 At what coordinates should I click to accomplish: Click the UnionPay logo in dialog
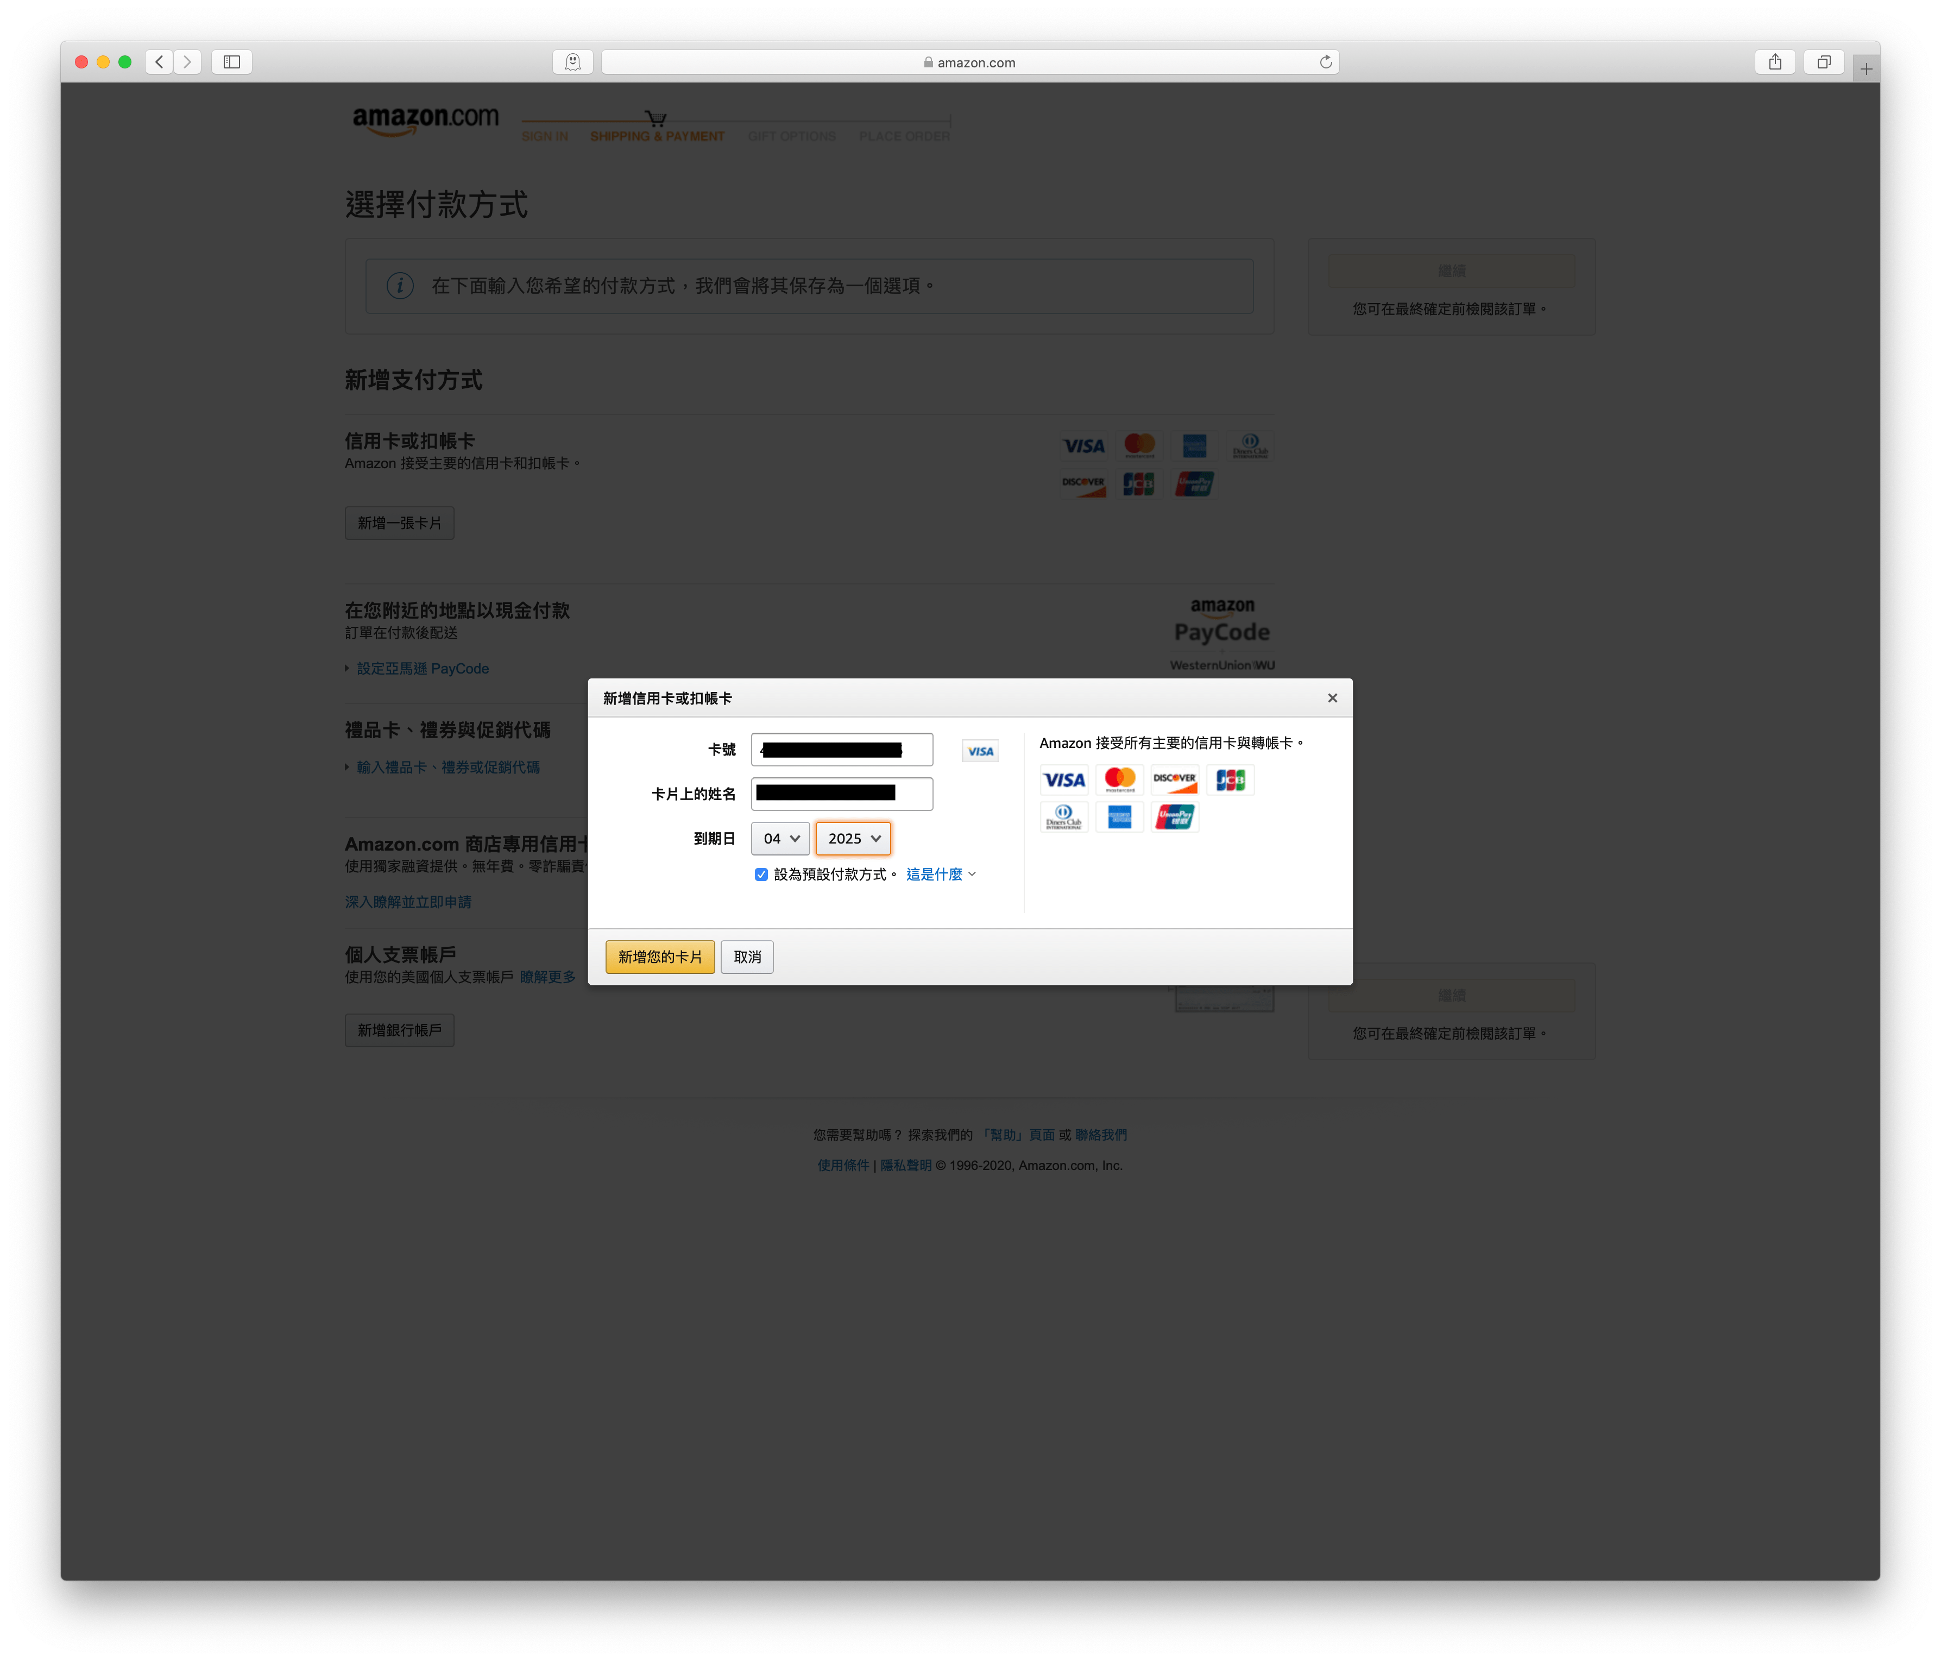coord(1175,817)
